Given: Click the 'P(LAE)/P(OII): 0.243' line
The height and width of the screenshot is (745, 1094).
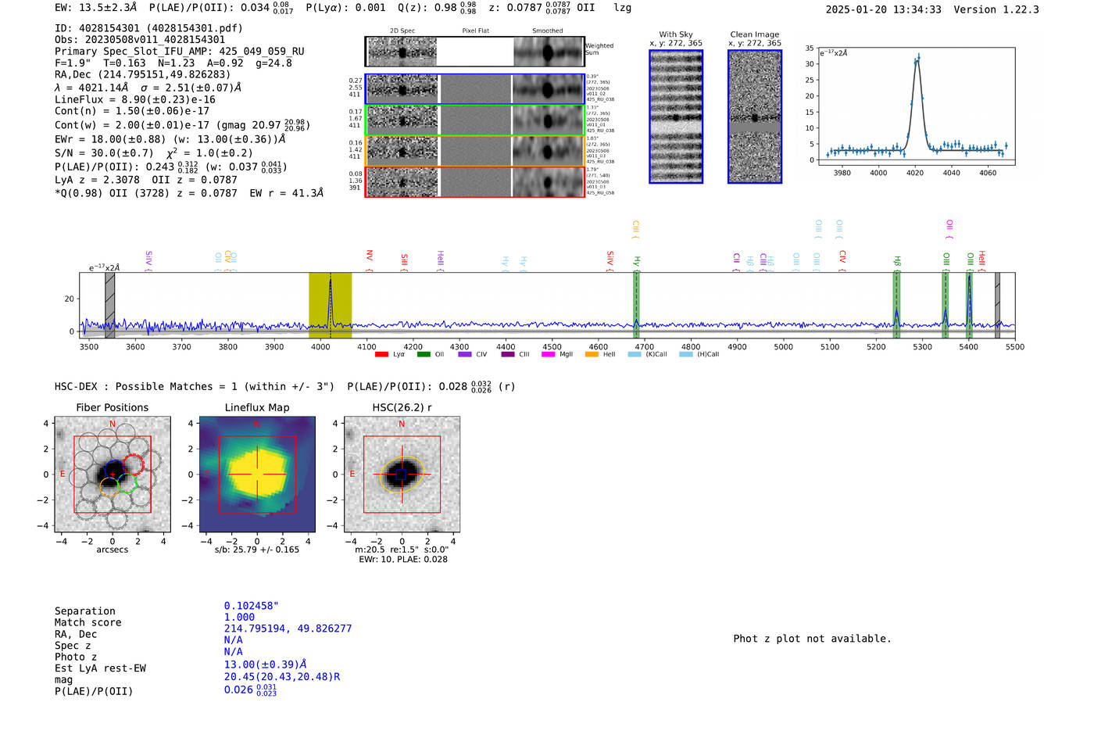Looking at the screenshot, I should pyautogui.click(x=171, y=167).
